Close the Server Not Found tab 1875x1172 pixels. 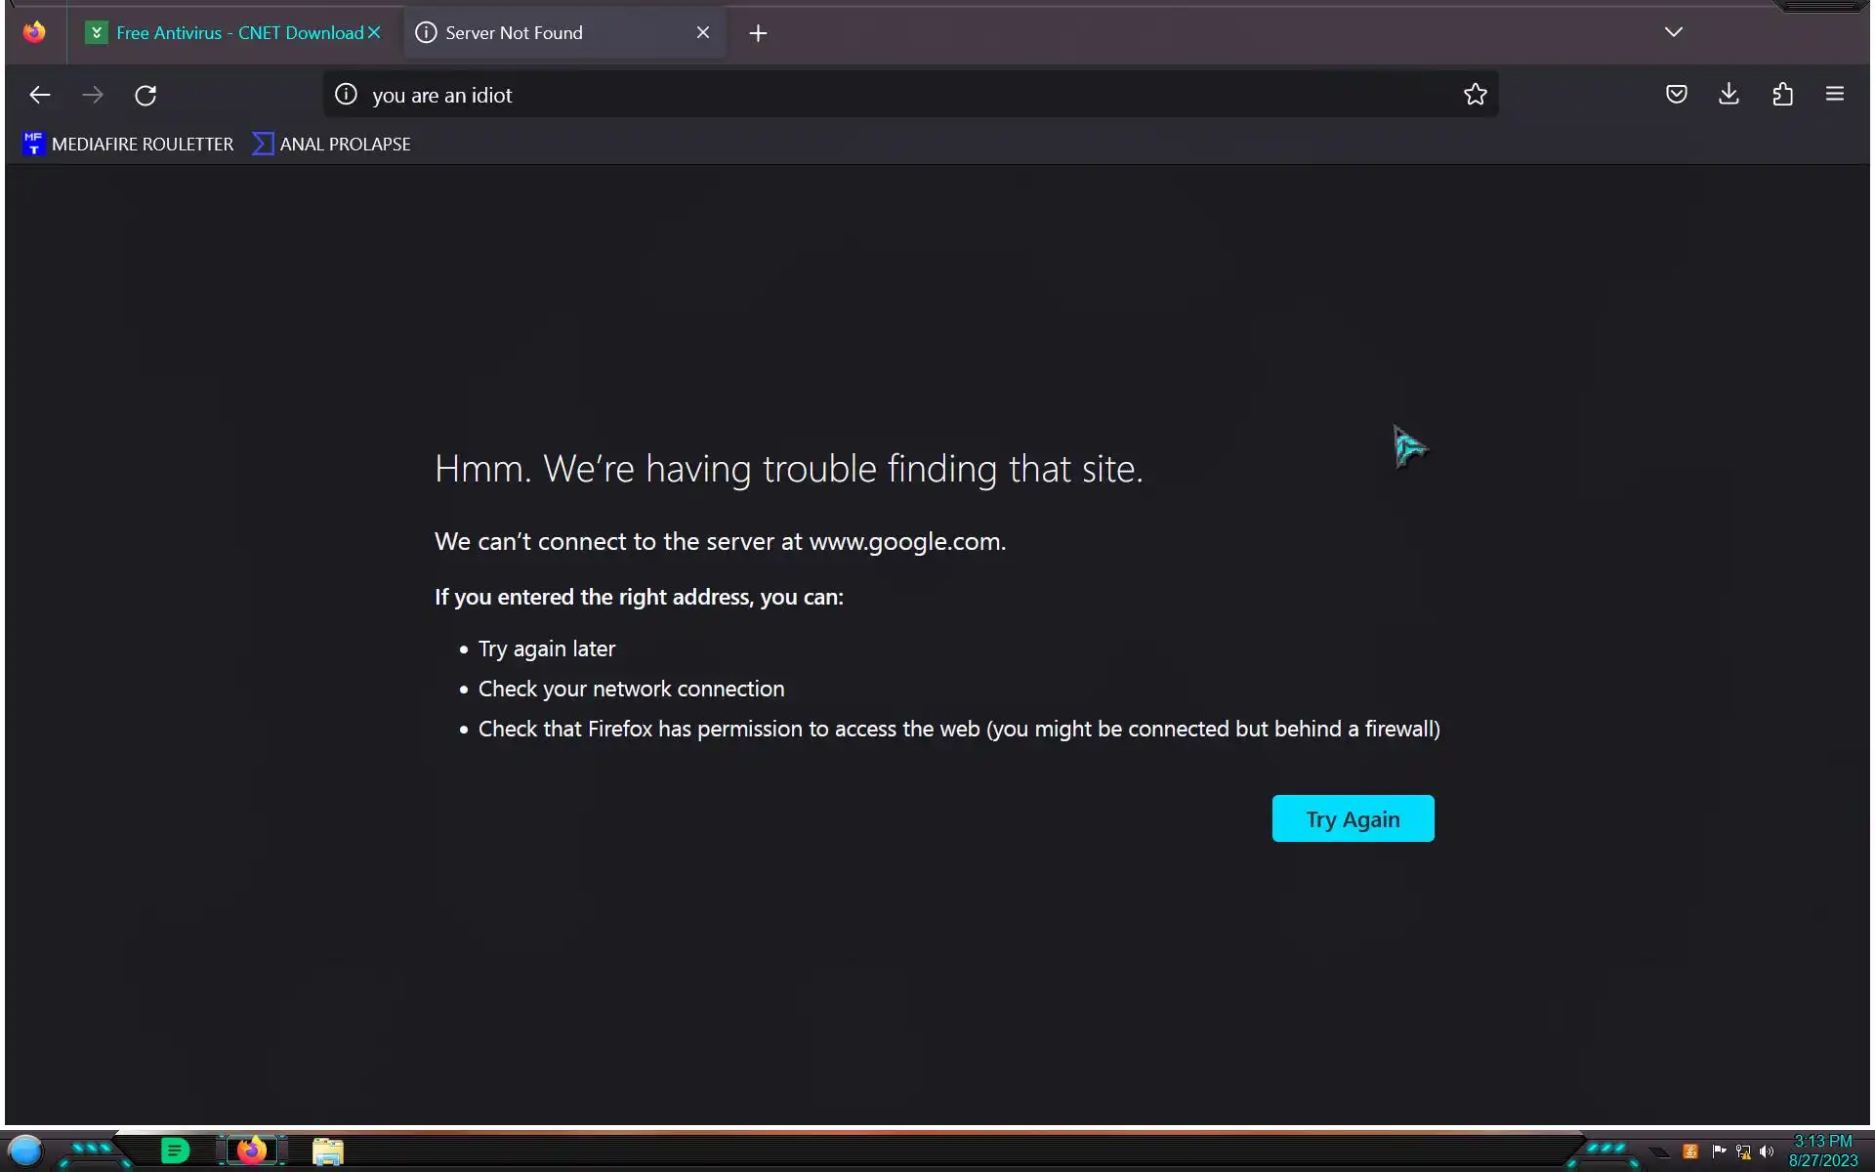pos(703,33)
